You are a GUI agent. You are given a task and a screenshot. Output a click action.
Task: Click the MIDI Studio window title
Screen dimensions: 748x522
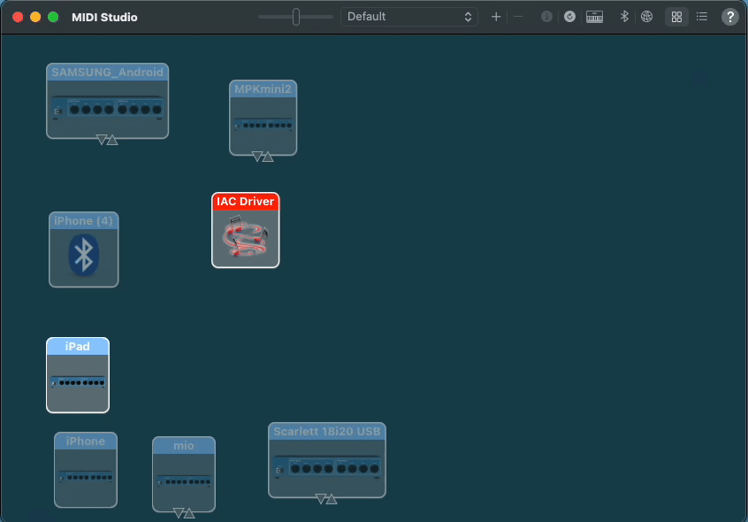[x=104, y=17]
